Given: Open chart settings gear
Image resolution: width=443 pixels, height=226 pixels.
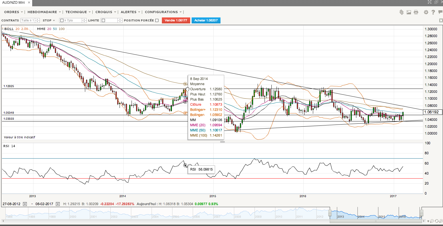Looking at the screenshot, I should [426, 12].
